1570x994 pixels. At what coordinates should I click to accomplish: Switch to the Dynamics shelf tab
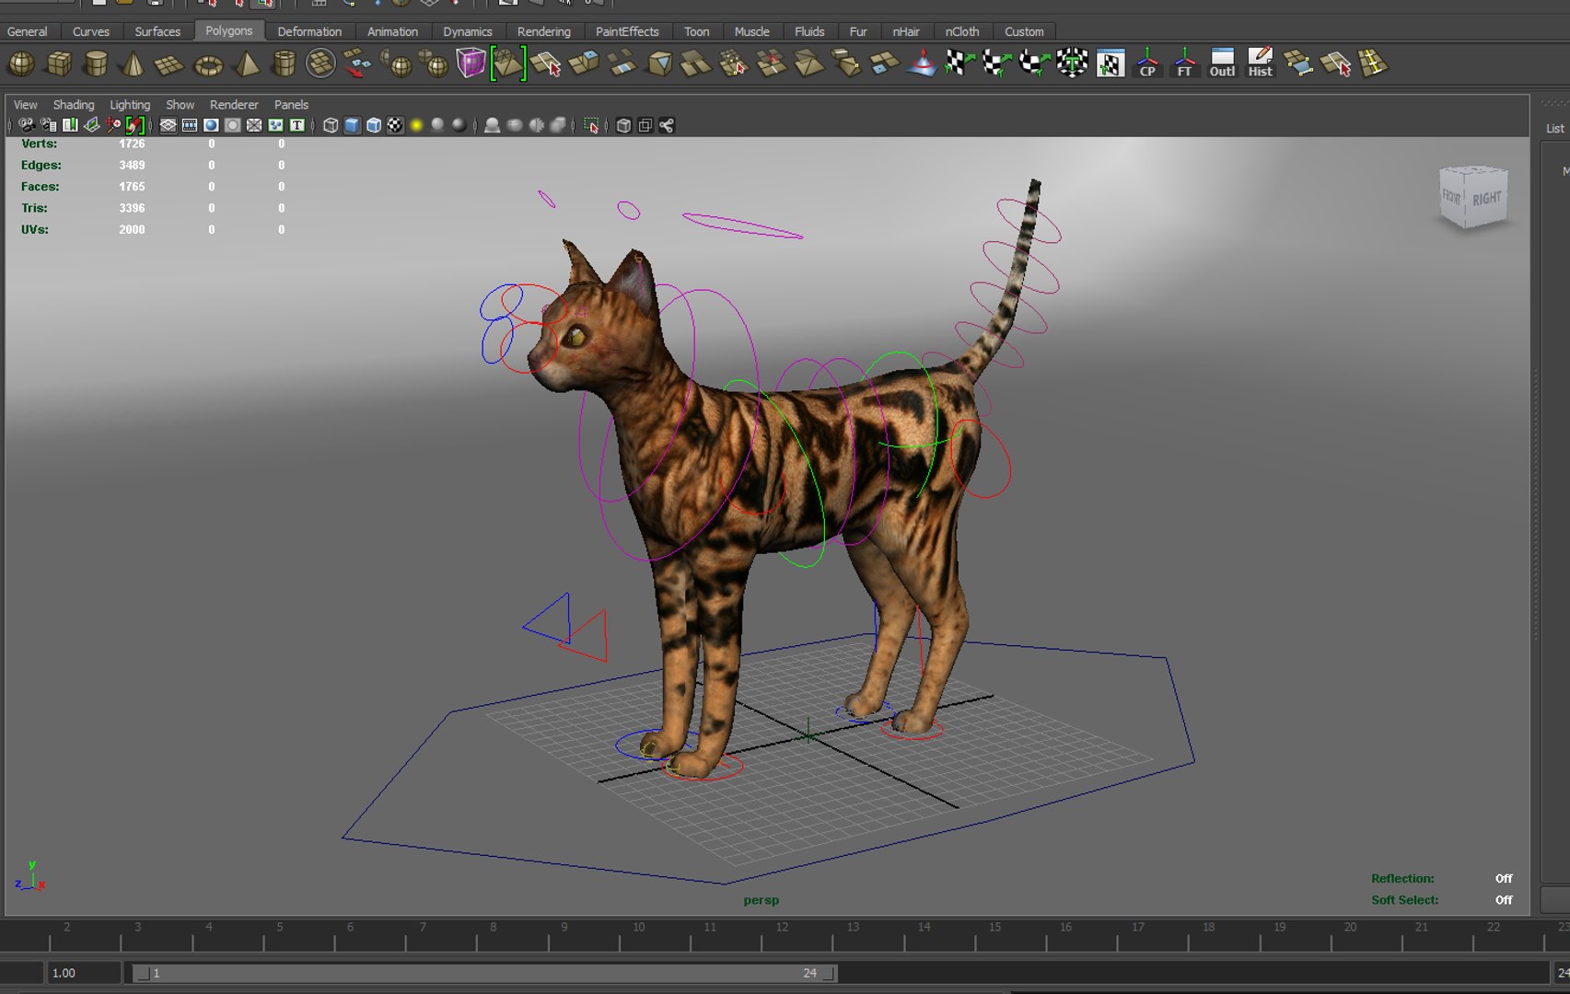point(467,31)
